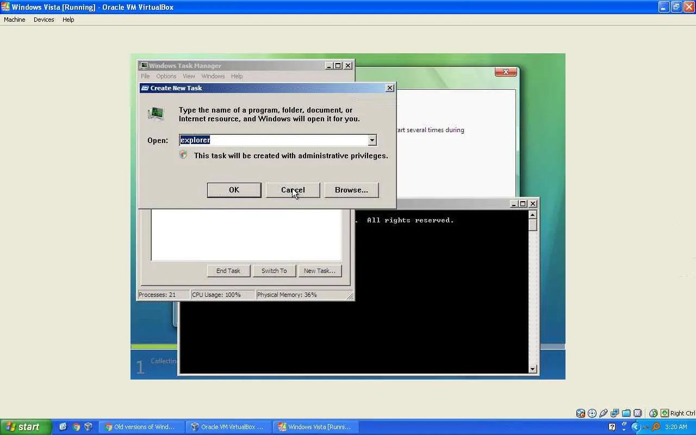Screen dimensions: 696x435
Task: Open the Start menu
Action: pos(26,427)
